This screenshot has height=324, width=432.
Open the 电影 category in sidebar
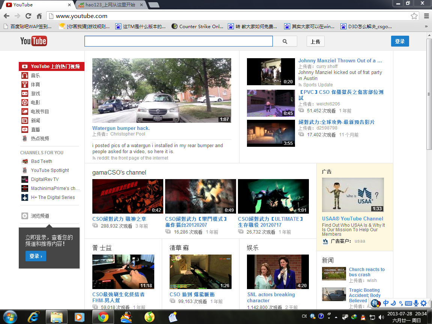(x=35, y=102)
